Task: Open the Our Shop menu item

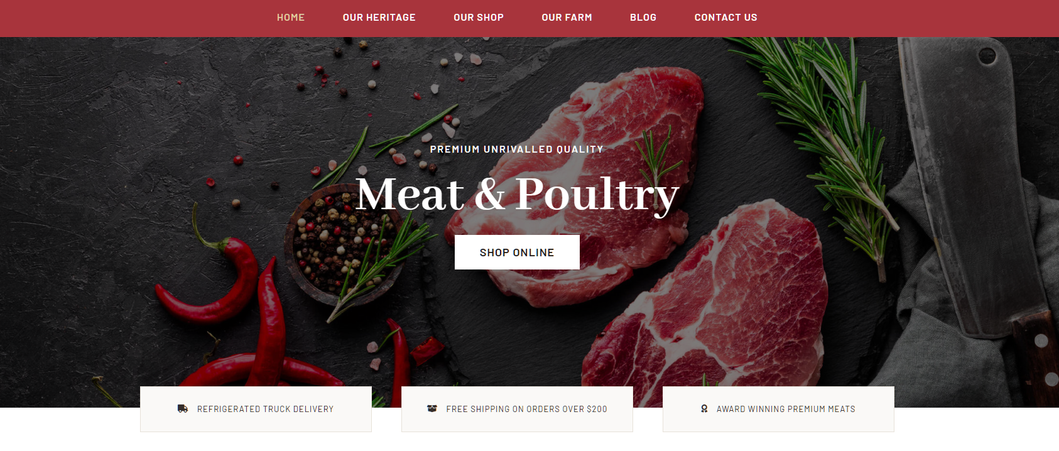Action: pos(479,18)
